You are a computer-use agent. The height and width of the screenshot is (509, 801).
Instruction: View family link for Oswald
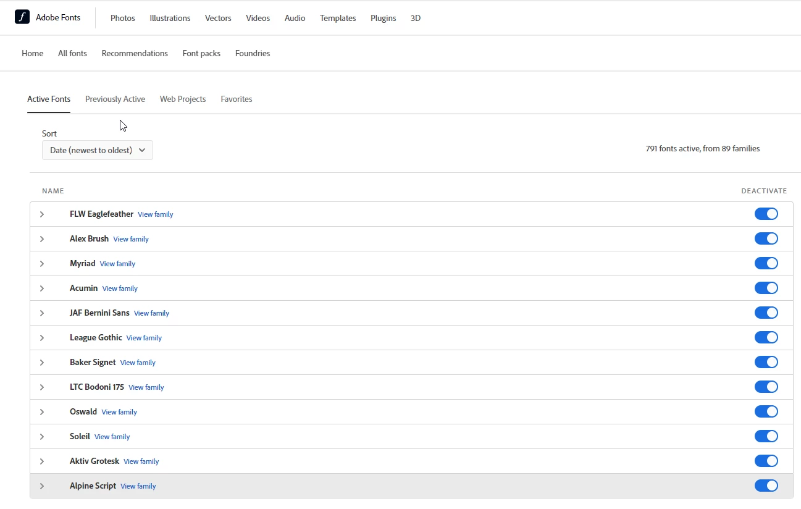(119, 412)
